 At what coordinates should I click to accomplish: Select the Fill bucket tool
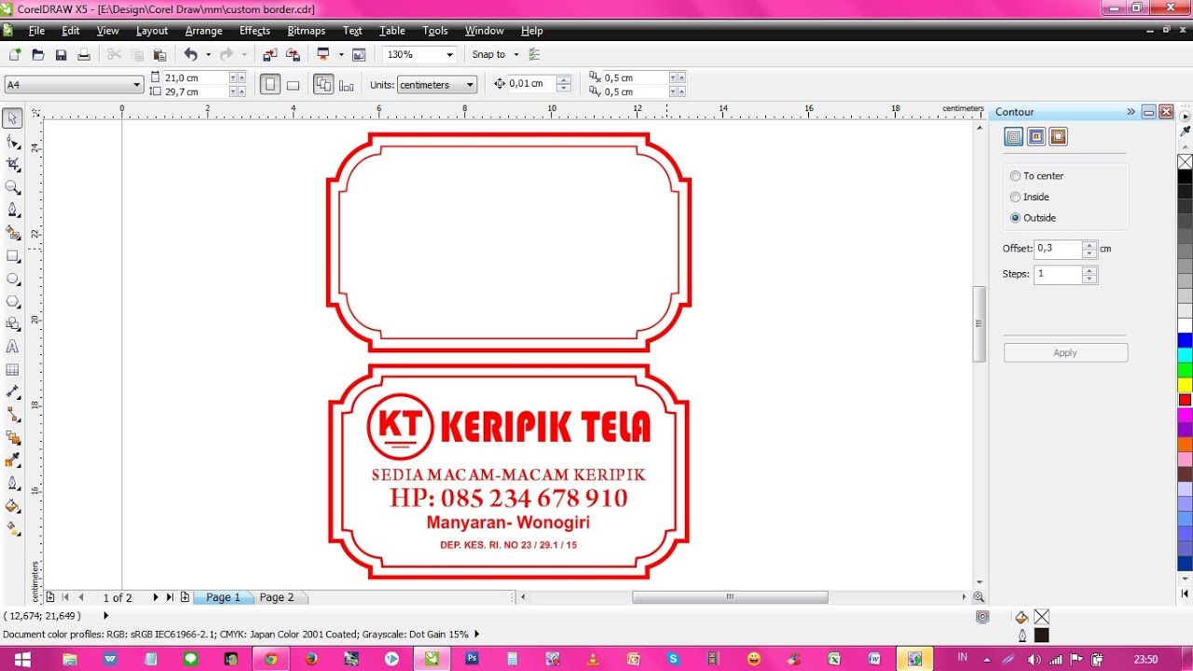coord(12,506)
